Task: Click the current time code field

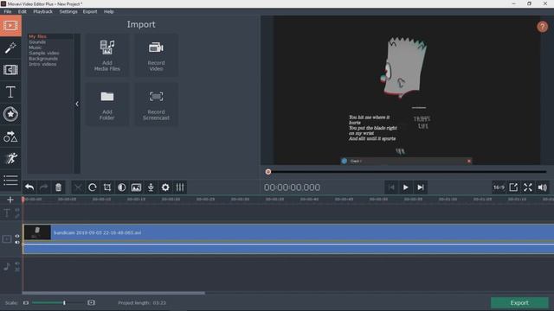Action: coord(293,187)
